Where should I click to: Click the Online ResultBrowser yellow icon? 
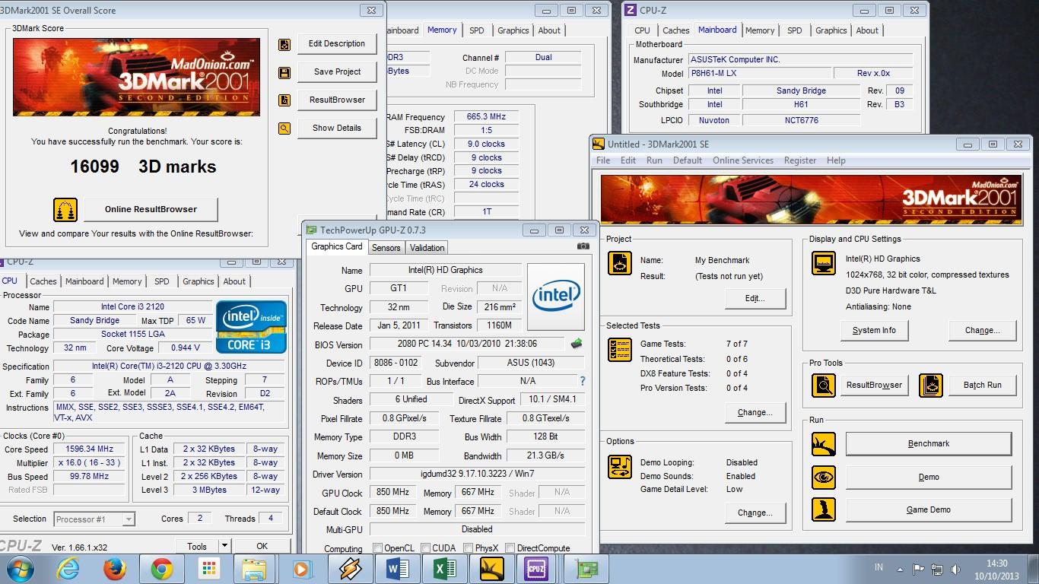[65, 209]
